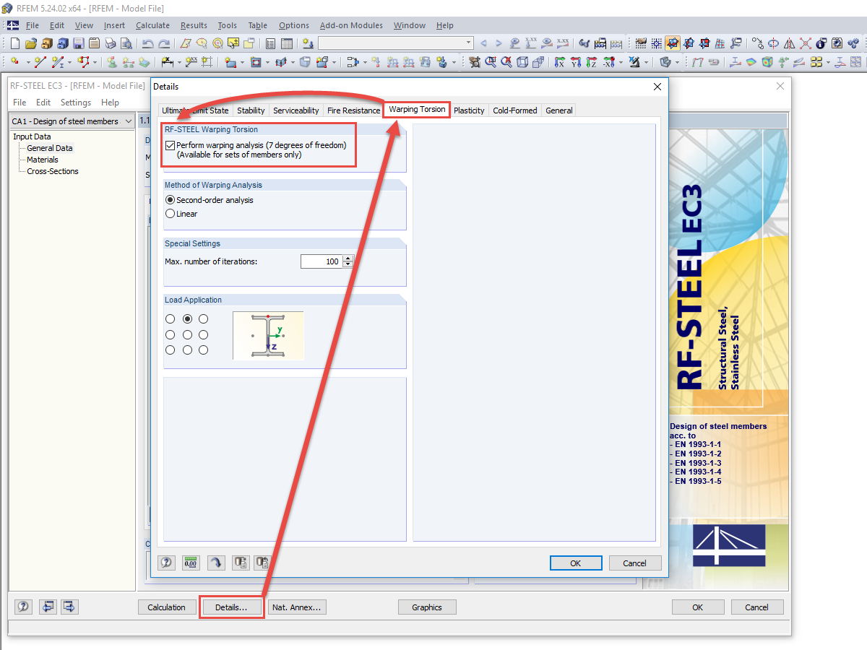Switch to the Cold-Formed tab
The image size is (867, 650).
tap(515, 110)
